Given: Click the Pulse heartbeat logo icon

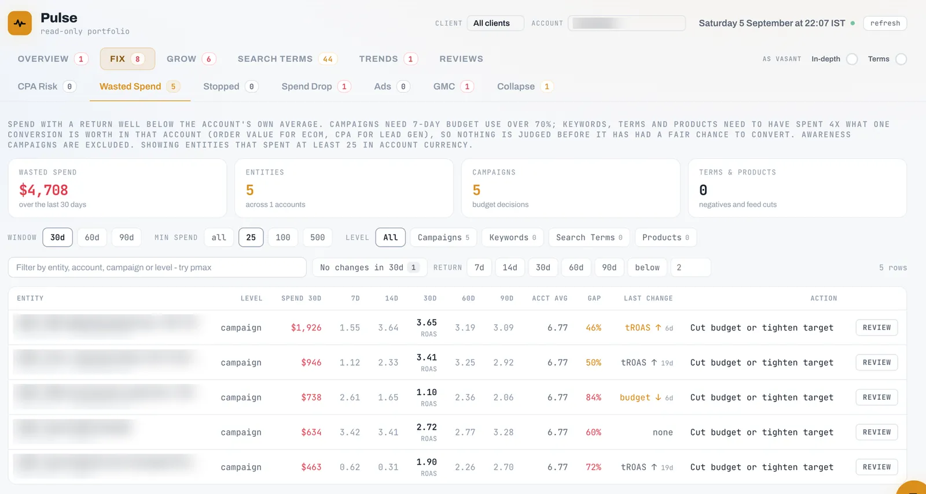Looking at the screenshot, I should point(20,23).
